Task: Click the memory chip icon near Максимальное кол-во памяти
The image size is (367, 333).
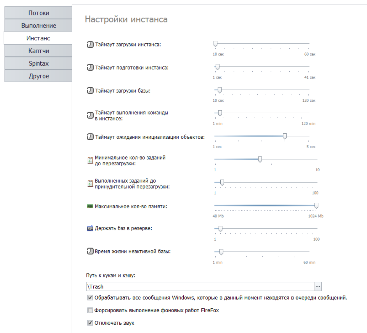Action: point(90,206)
